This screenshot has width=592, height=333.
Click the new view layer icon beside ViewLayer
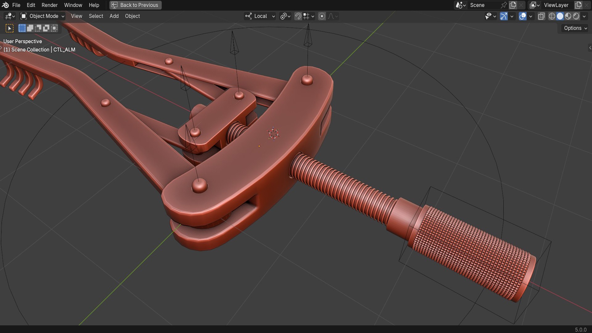[x=578, y=5]
